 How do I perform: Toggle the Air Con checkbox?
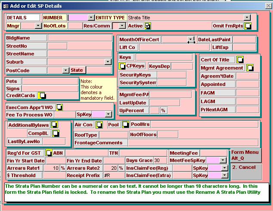[x=99, y=125]
